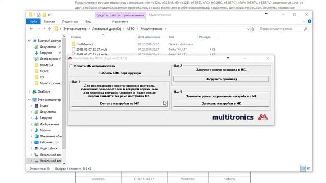Viewport: 326px width, 183px height.
Task: Click 'АВТО' breadcrumb segment
Action: (x=131, y=29)
